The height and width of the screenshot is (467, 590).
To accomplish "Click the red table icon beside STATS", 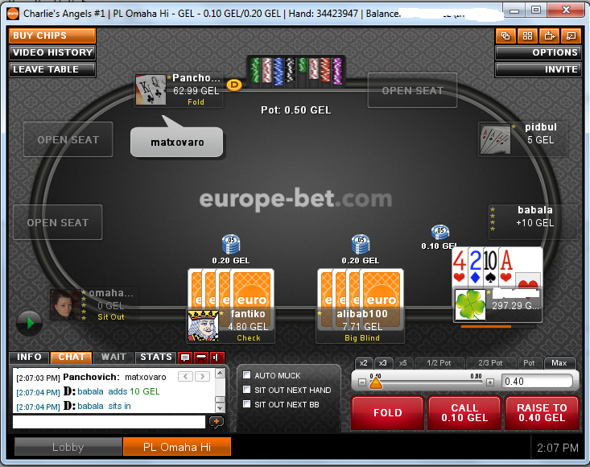I will tap(201, 357).
